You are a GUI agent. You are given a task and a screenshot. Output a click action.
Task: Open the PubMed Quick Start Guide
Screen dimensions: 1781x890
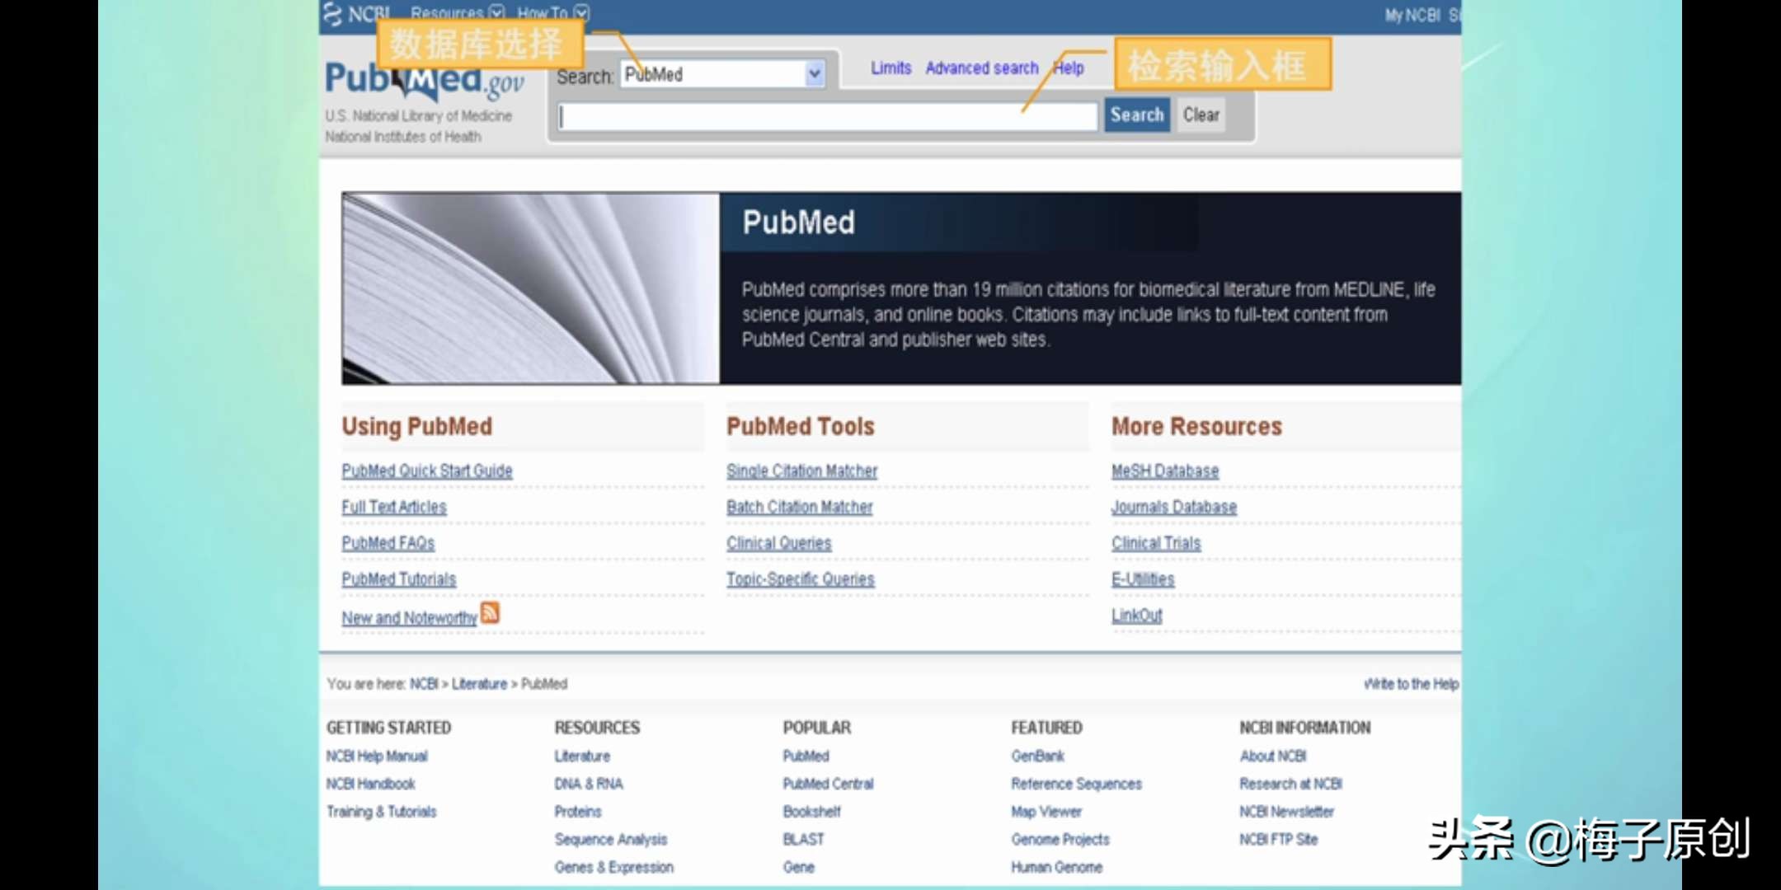[427, 471]
